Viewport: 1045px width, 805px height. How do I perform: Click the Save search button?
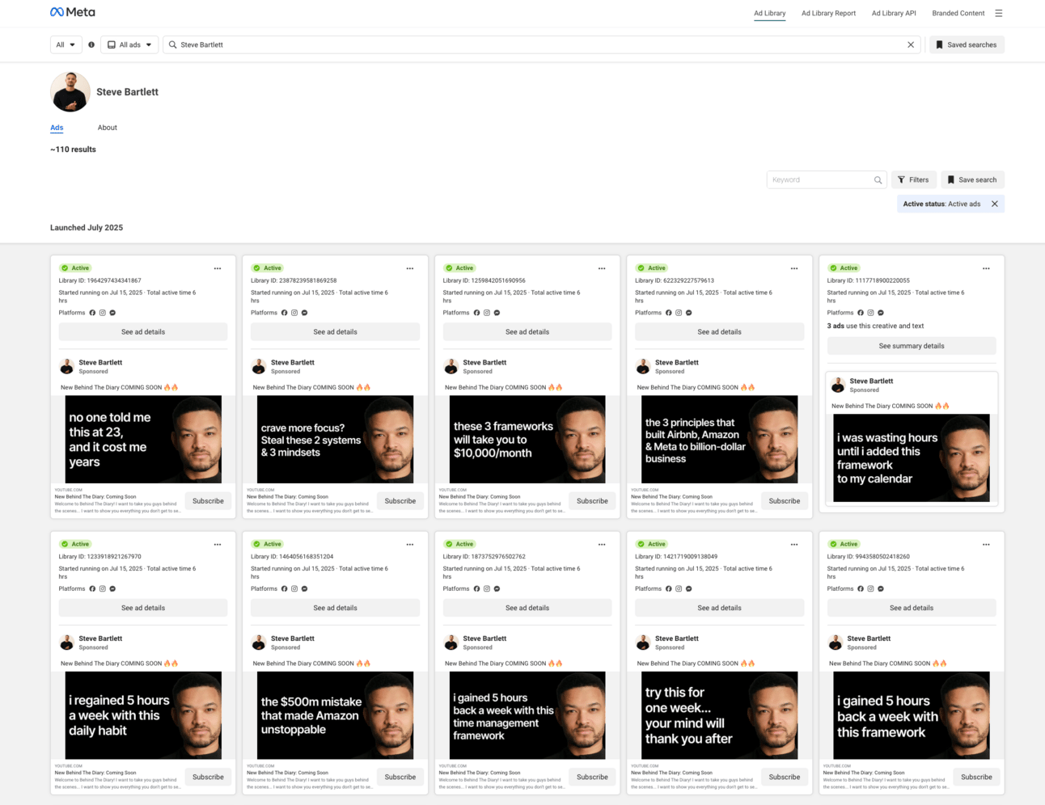click(971, 180)
